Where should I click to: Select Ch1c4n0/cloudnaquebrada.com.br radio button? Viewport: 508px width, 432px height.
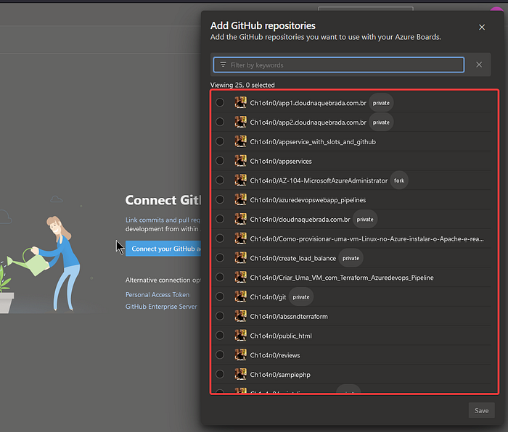pos(220,219)
